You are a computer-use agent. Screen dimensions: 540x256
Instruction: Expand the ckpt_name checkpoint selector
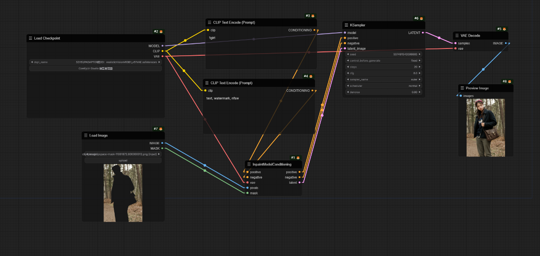(x=95, y=62)
